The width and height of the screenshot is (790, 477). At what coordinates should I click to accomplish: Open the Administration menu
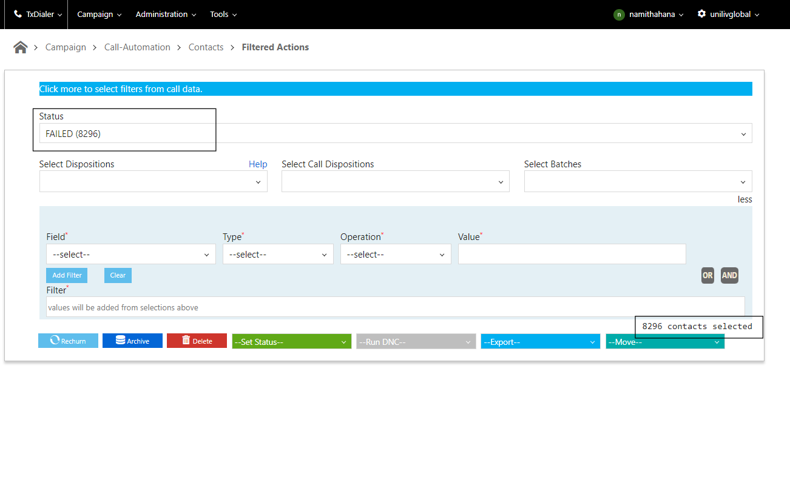pyautogui.click(x=166, y=15)
